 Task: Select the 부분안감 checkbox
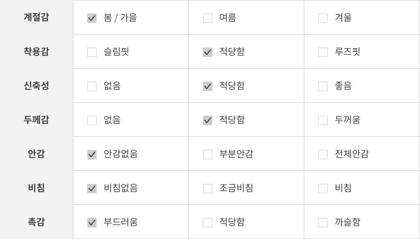tap(208, 155)
